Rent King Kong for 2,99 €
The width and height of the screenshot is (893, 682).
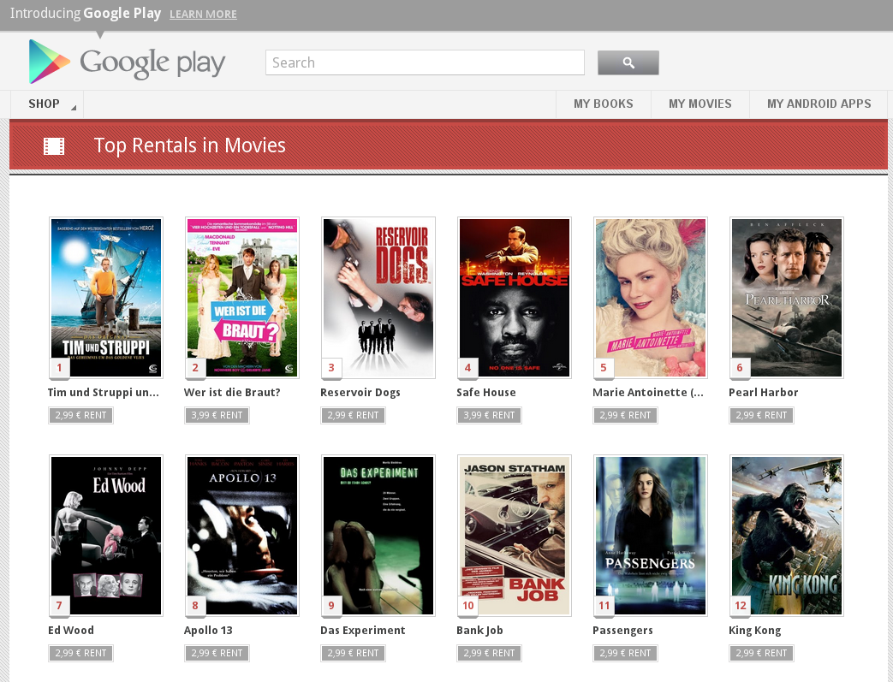pyautogui.click(x=761, y=654)
